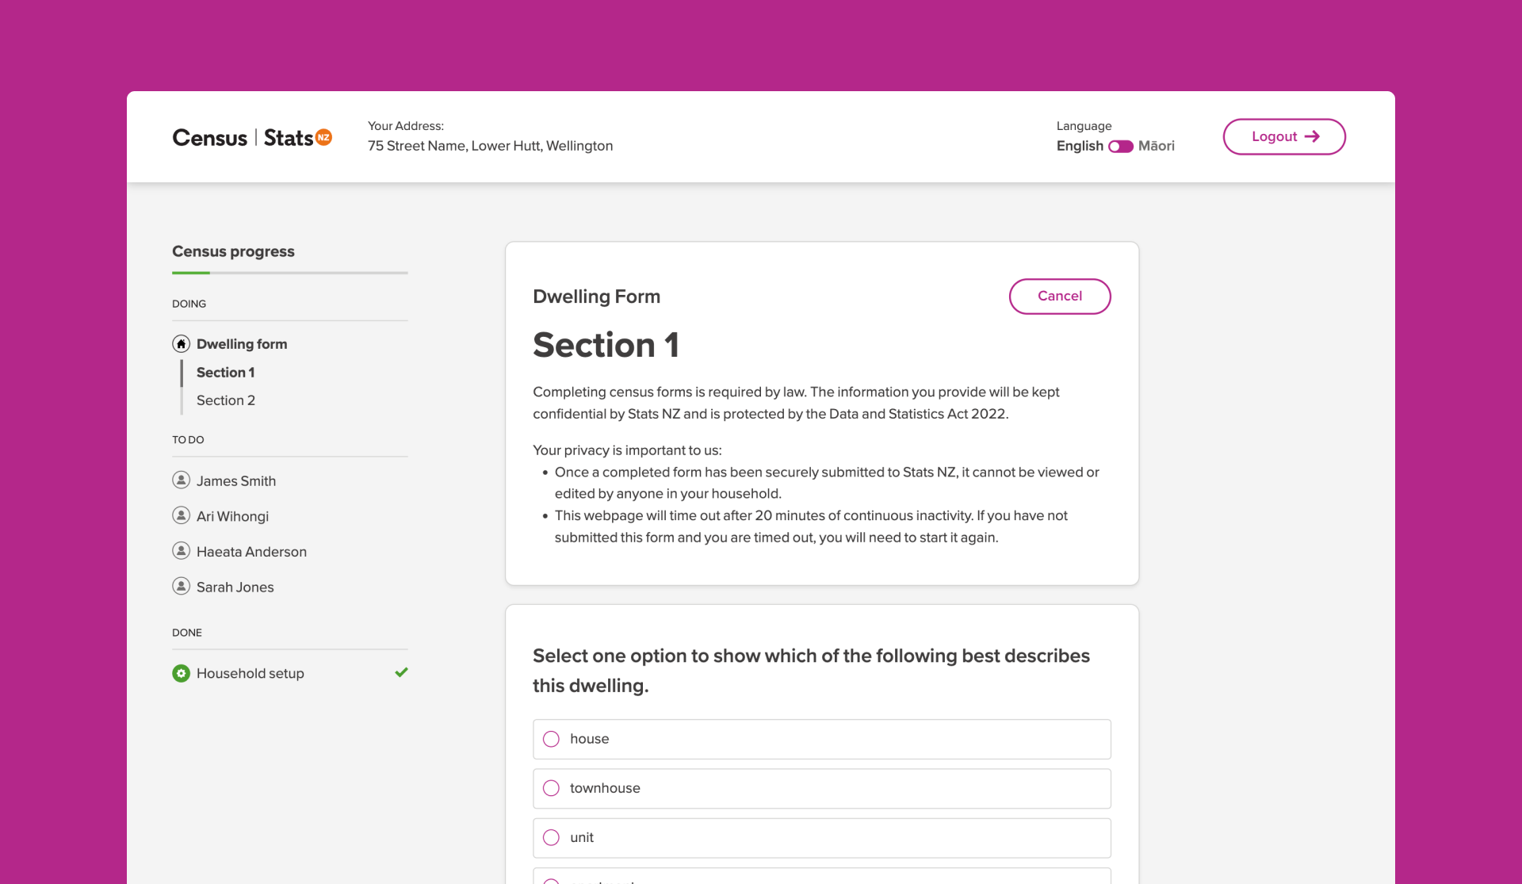1522x884 pixels.
Task: Click the Census logo text
Action: pos(210,138)
